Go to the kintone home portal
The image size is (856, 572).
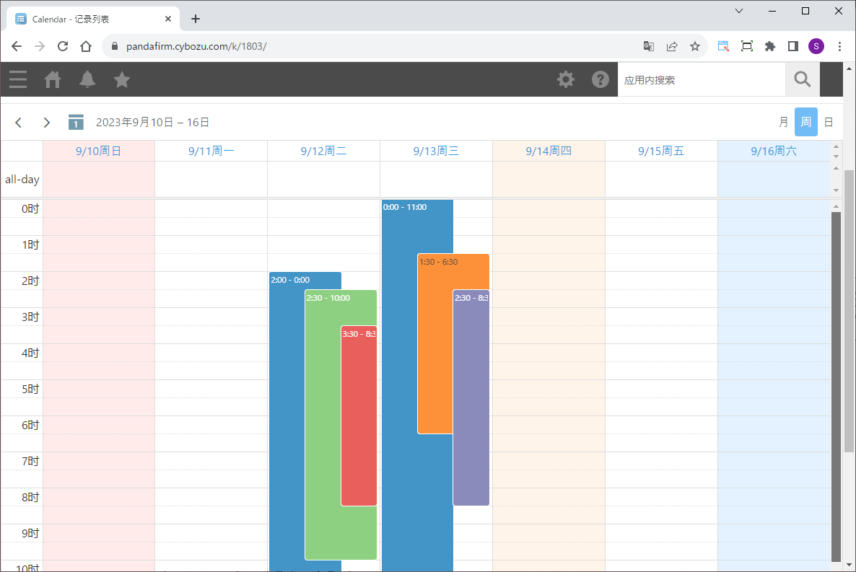coord(53,79)
